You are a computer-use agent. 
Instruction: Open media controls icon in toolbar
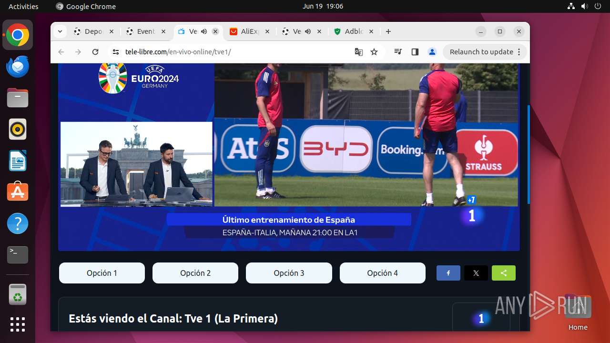point(398,52)
